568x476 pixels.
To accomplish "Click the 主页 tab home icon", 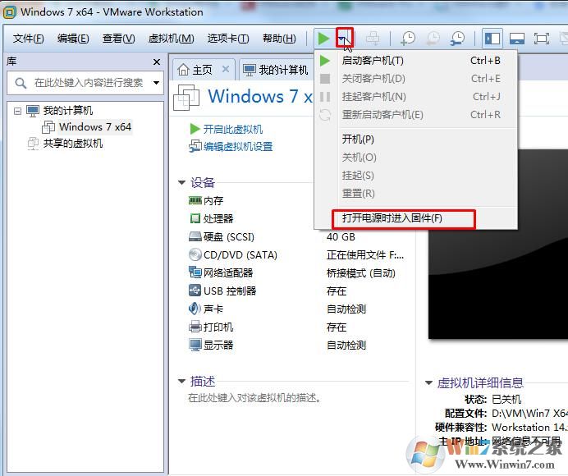I will (x=184, y=69).
